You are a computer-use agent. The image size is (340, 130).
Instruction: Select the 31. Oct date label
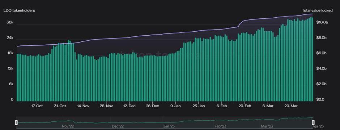(60, 106)
